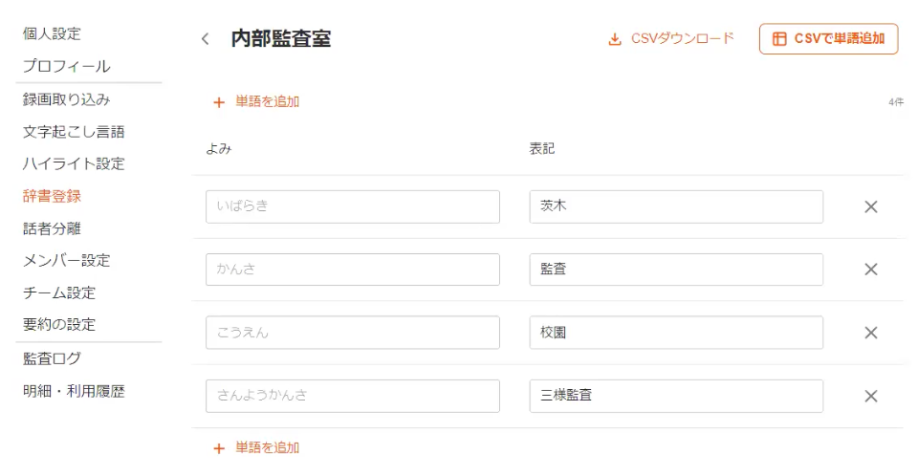Open メンバー設定 in the sidebar
This screenshot has height=476, width=918.
(x=67, y=260)
